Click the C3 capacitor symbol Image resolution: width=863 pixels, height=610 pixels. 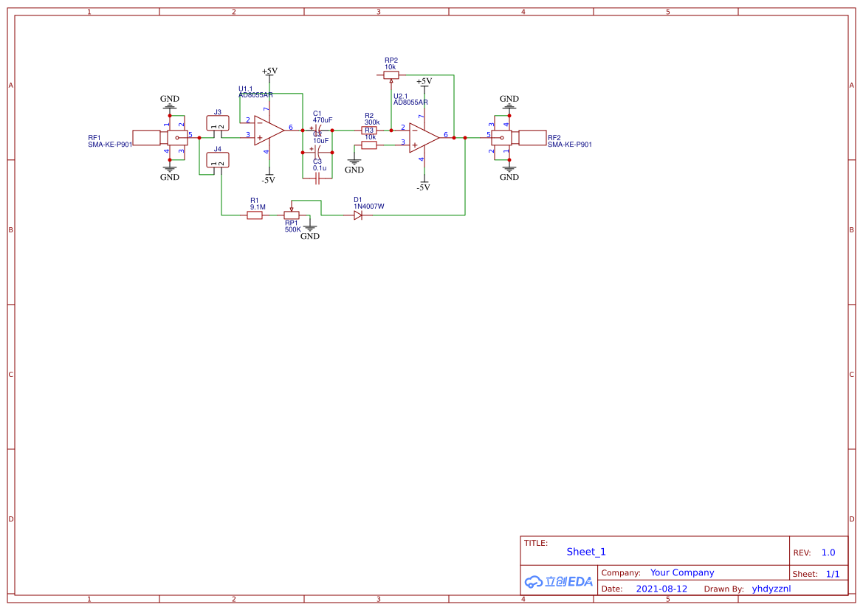pos(317,179)
